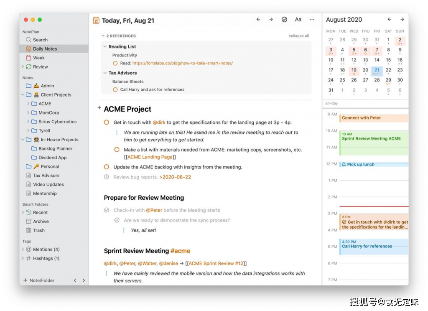Open the Connect with Peter calendar event
428x311 pixels.
point(374,118)
